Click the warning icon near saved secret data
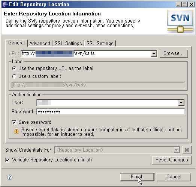Viewport: 196px width, 187px height. 16,131
